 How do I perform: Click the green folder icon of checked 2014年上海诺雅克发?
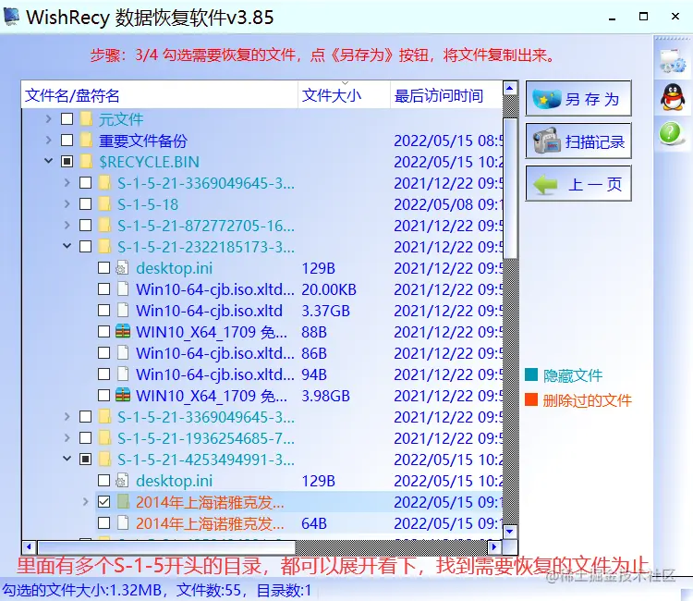[123, 501]
